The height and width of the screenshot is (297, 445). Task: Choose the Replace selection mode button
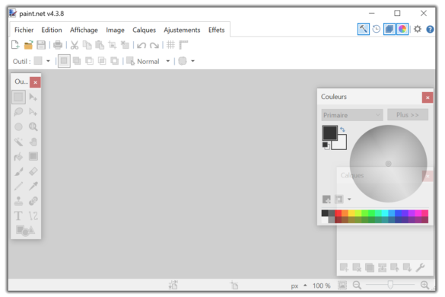click(x=64, y=61)
